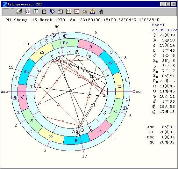178x169 pixels.
Task: Open the blue book icon
Action: pos(52,11)
